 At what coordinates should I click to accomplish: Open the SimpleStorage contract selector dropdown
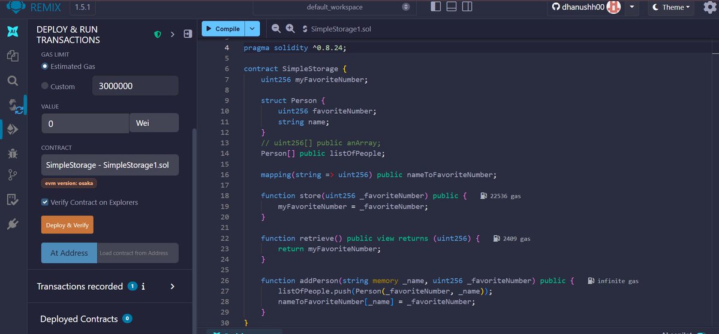click(110, 165)
